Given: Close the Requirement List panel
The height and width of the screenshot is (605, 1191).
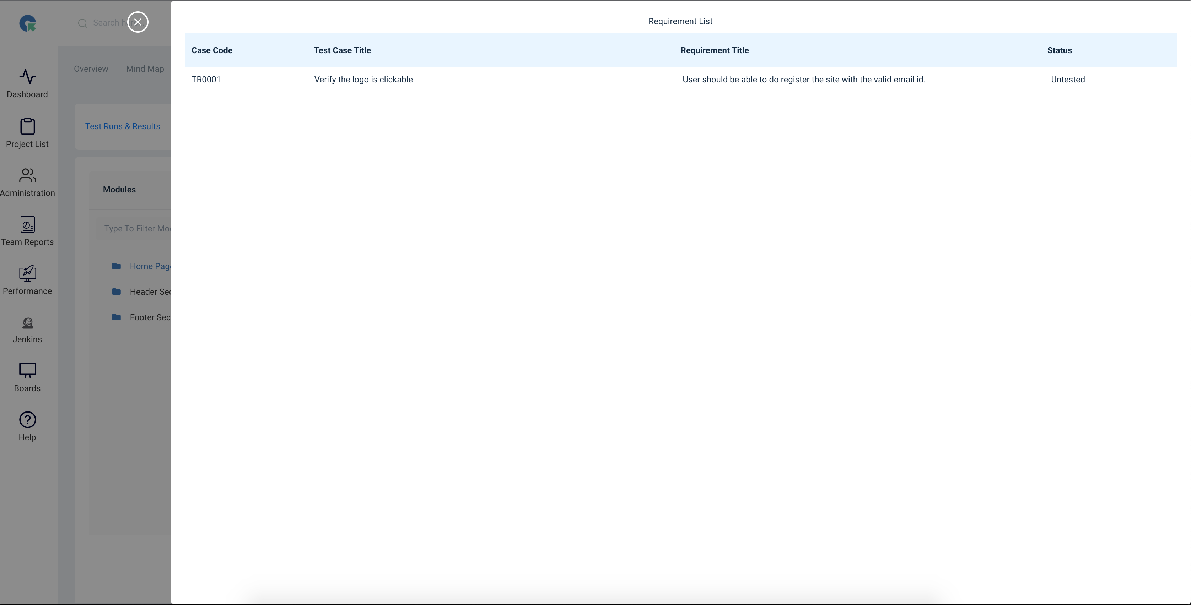Looking at the screenshot, I should [x=138, y=22].
